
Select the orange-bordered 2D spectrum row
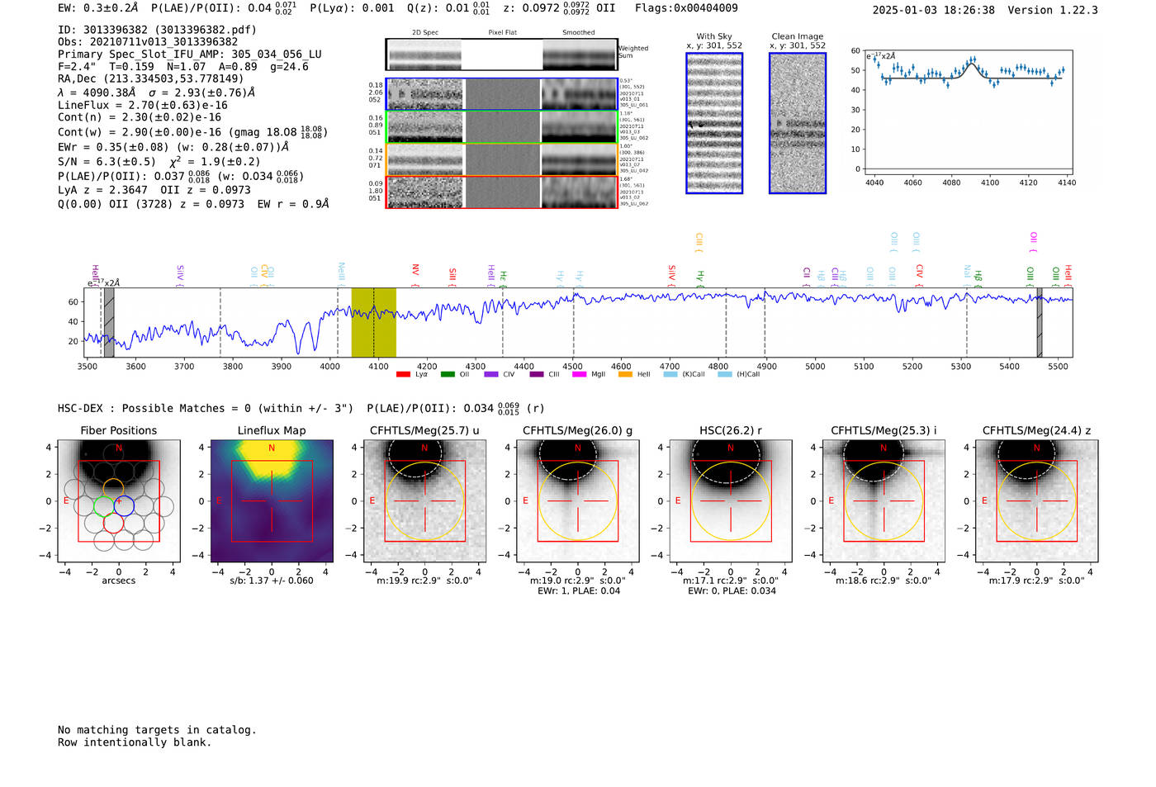point(502,159)
